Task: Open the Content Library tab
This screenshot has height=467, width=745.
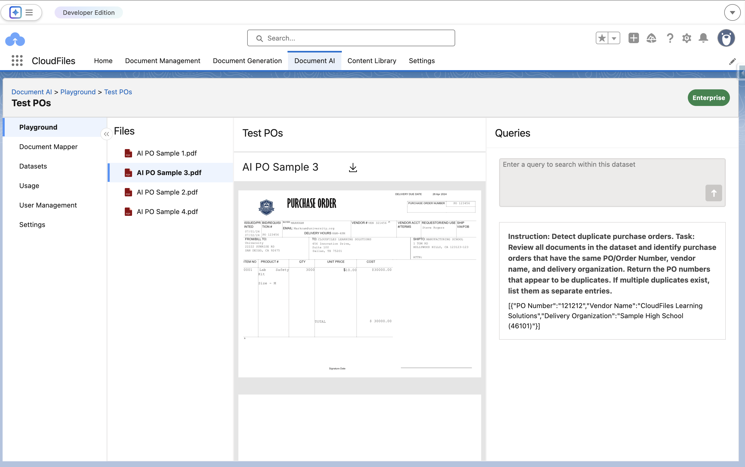Action: coord(371,61)
